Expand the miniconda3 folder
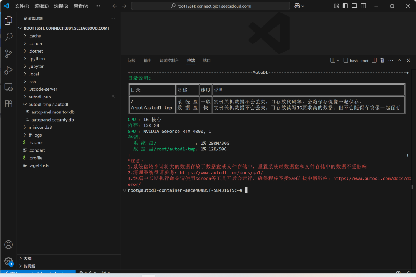The image size is (416, 277). coord(69,127)
